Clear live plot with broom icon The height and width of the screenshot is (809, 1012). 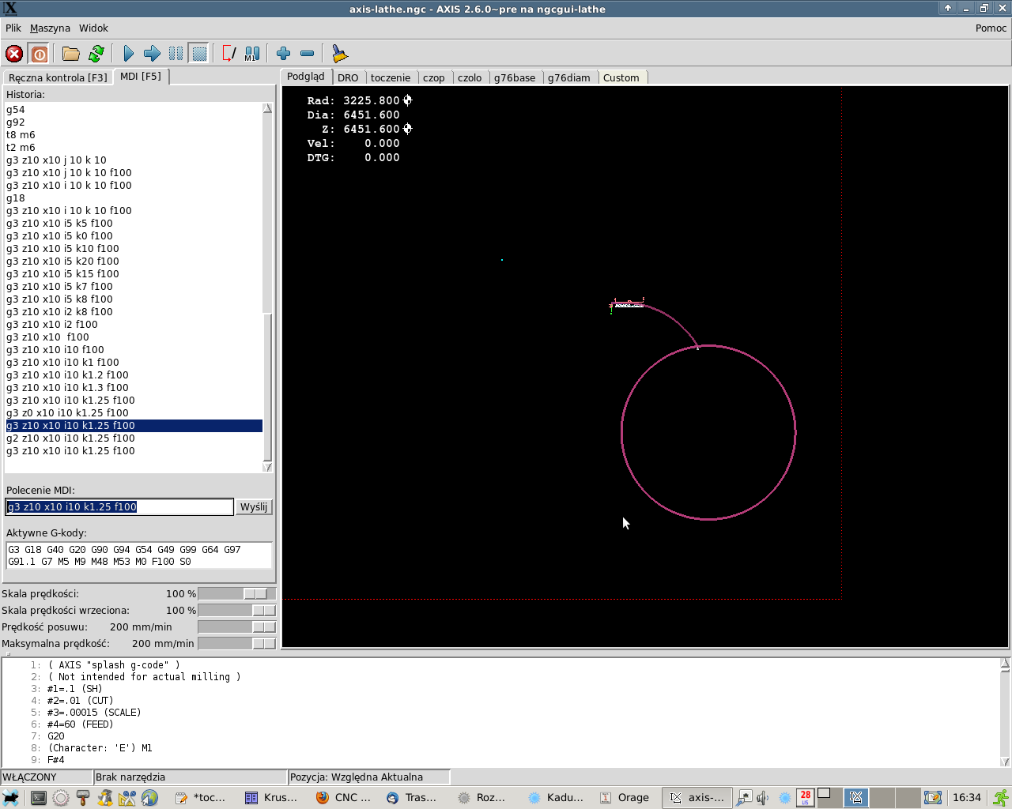[339, 54]
